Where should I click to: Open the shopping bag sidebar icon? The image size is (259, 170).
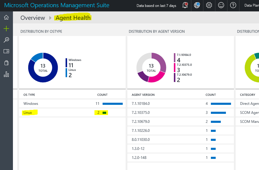(6, 63)
